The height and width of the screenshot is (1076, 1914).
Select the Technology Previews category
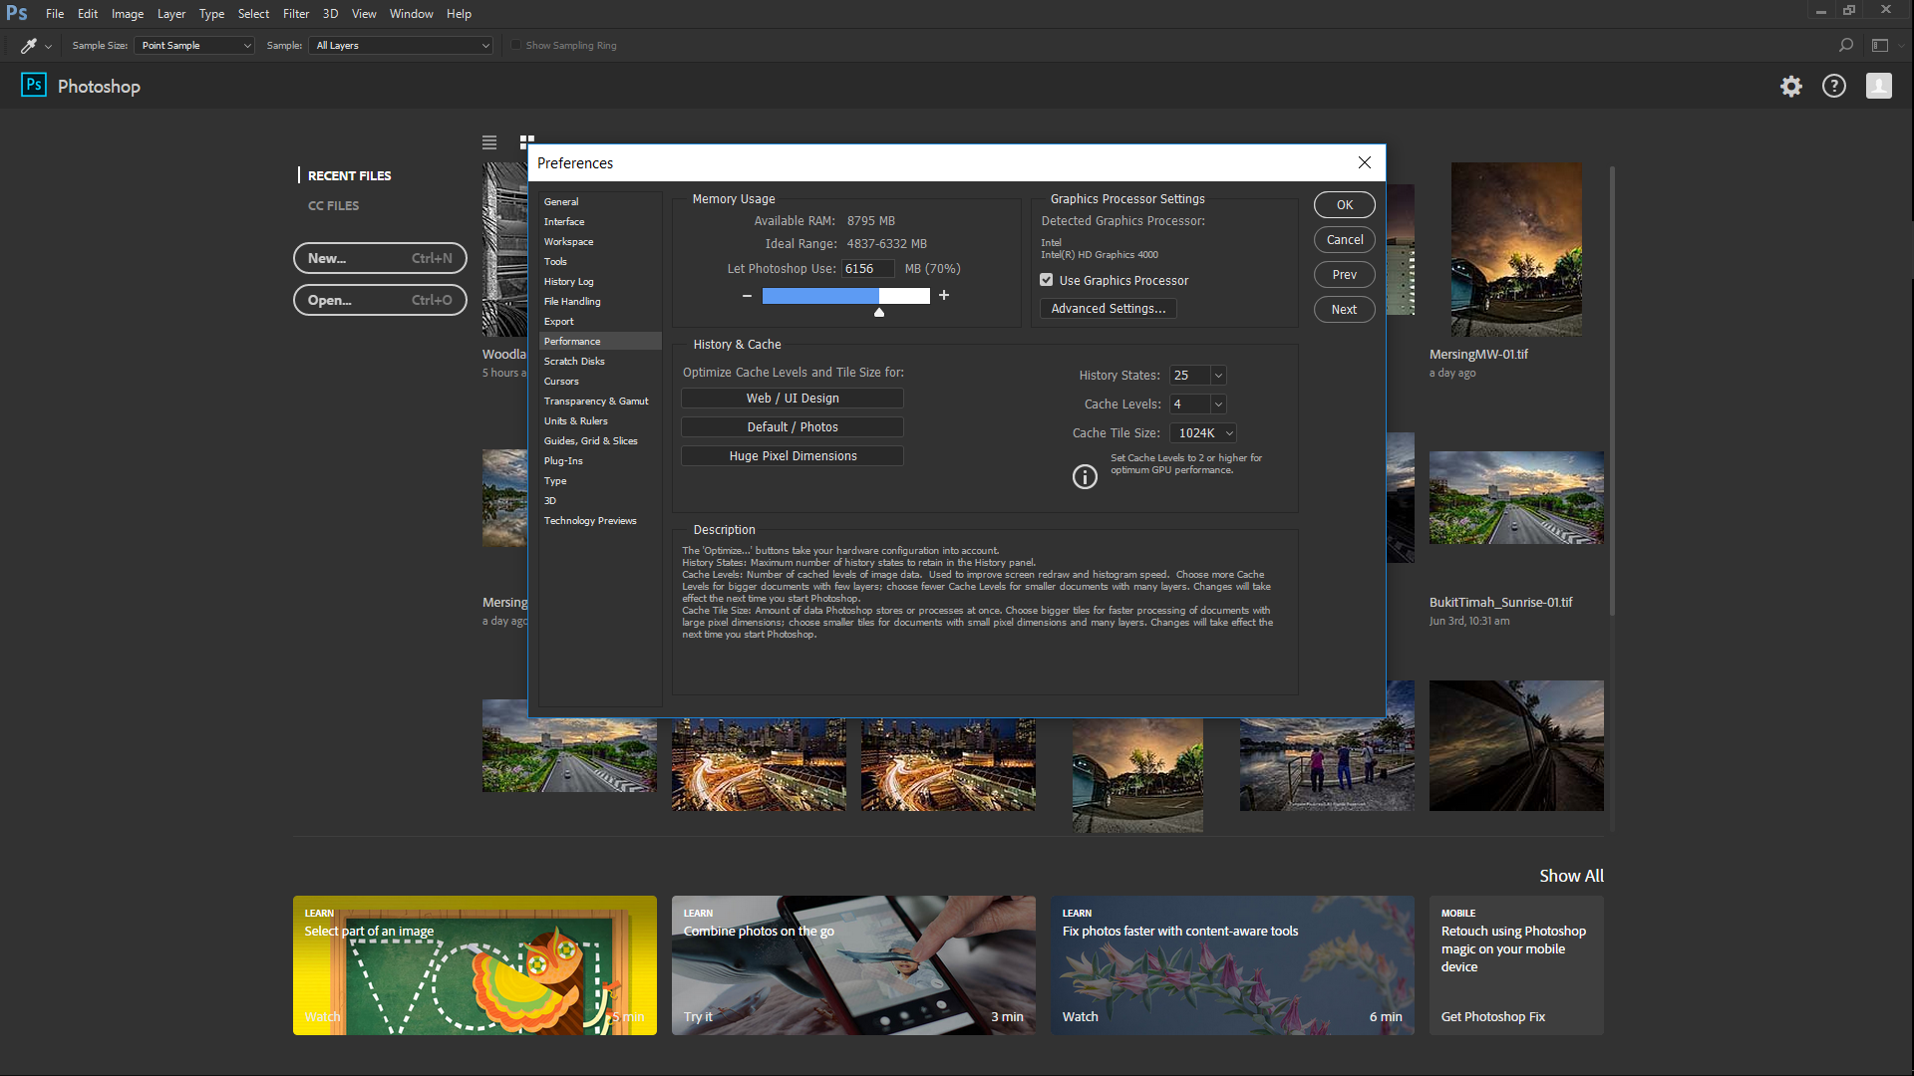(601, 520)
